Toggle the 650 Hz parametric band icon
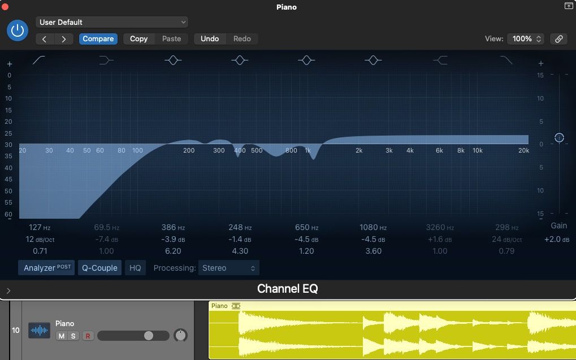This screenshot has width=576, height=360. (x=306, y=60)
